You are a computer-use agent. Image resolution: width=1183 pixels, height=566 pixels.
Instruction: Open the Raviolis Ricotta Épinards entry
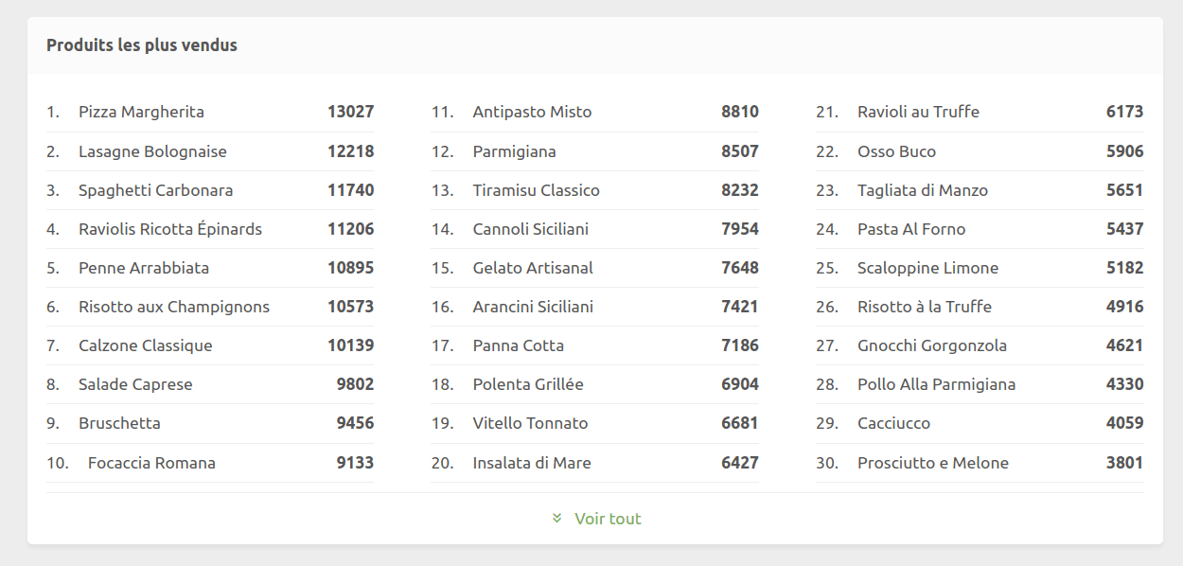click(167, 229)
